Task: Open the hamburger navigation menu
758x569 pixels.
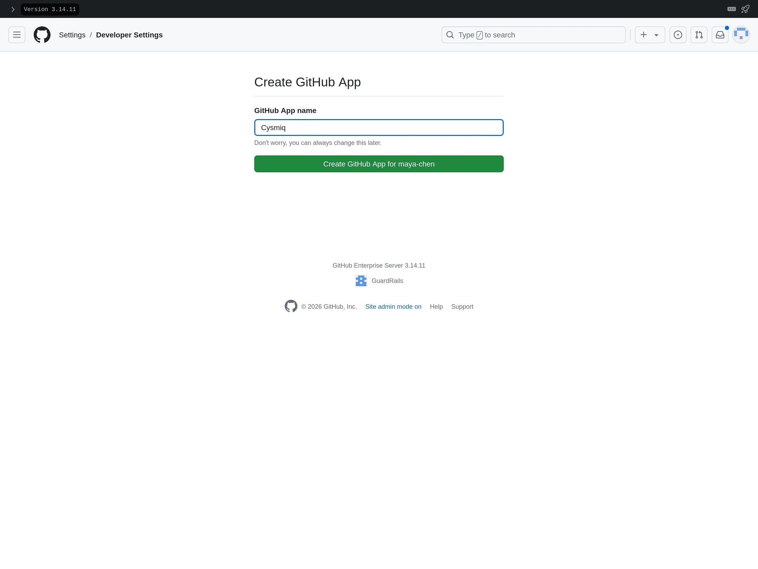Action: pos(17,35)
